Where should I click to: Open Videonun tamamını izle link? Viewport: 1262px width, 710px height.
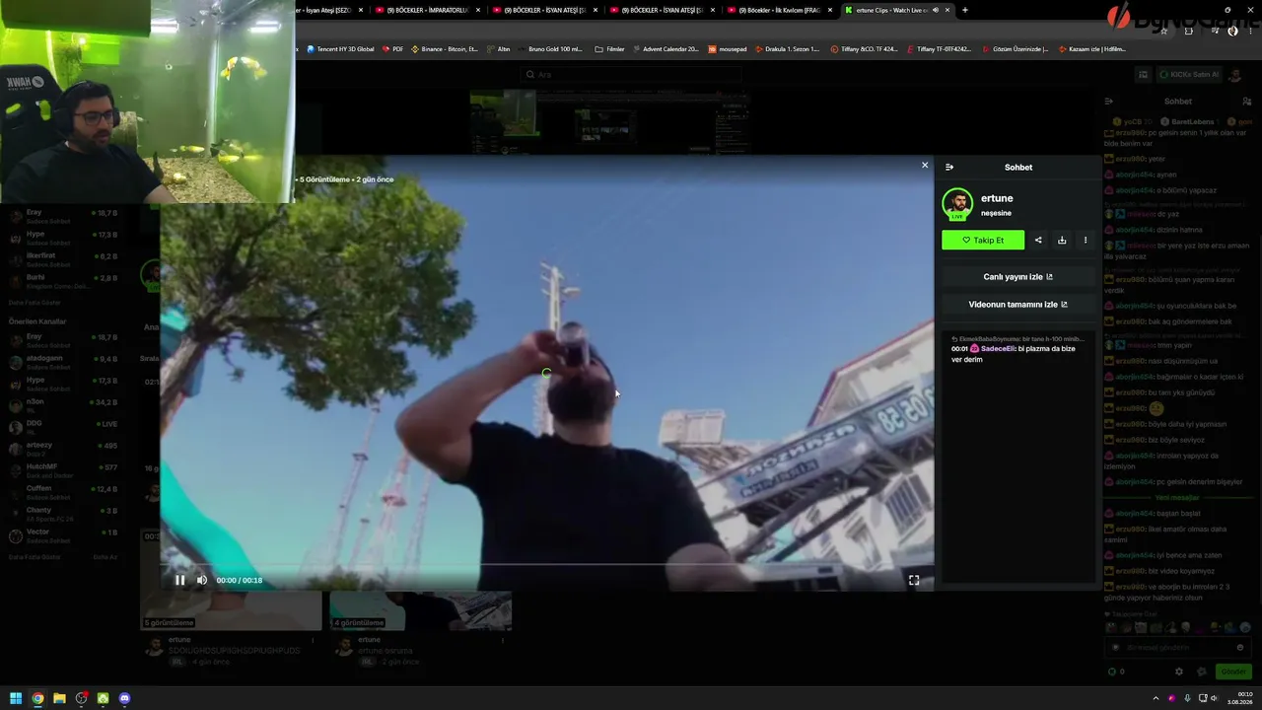tap(1018, 305)
